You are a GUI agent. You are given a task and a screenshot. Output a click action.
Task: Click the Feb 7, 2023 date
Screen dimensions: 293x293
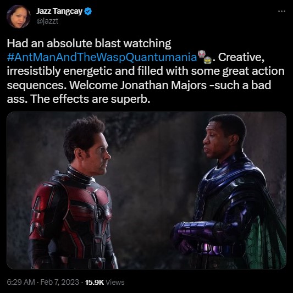(x=59, y=282)
